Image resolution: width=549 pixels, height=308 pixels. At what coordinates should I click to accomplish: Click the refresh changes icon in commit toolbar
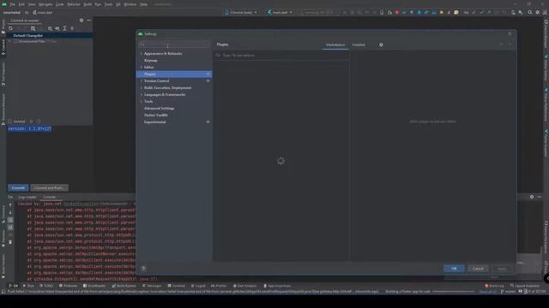coord(11,28)
